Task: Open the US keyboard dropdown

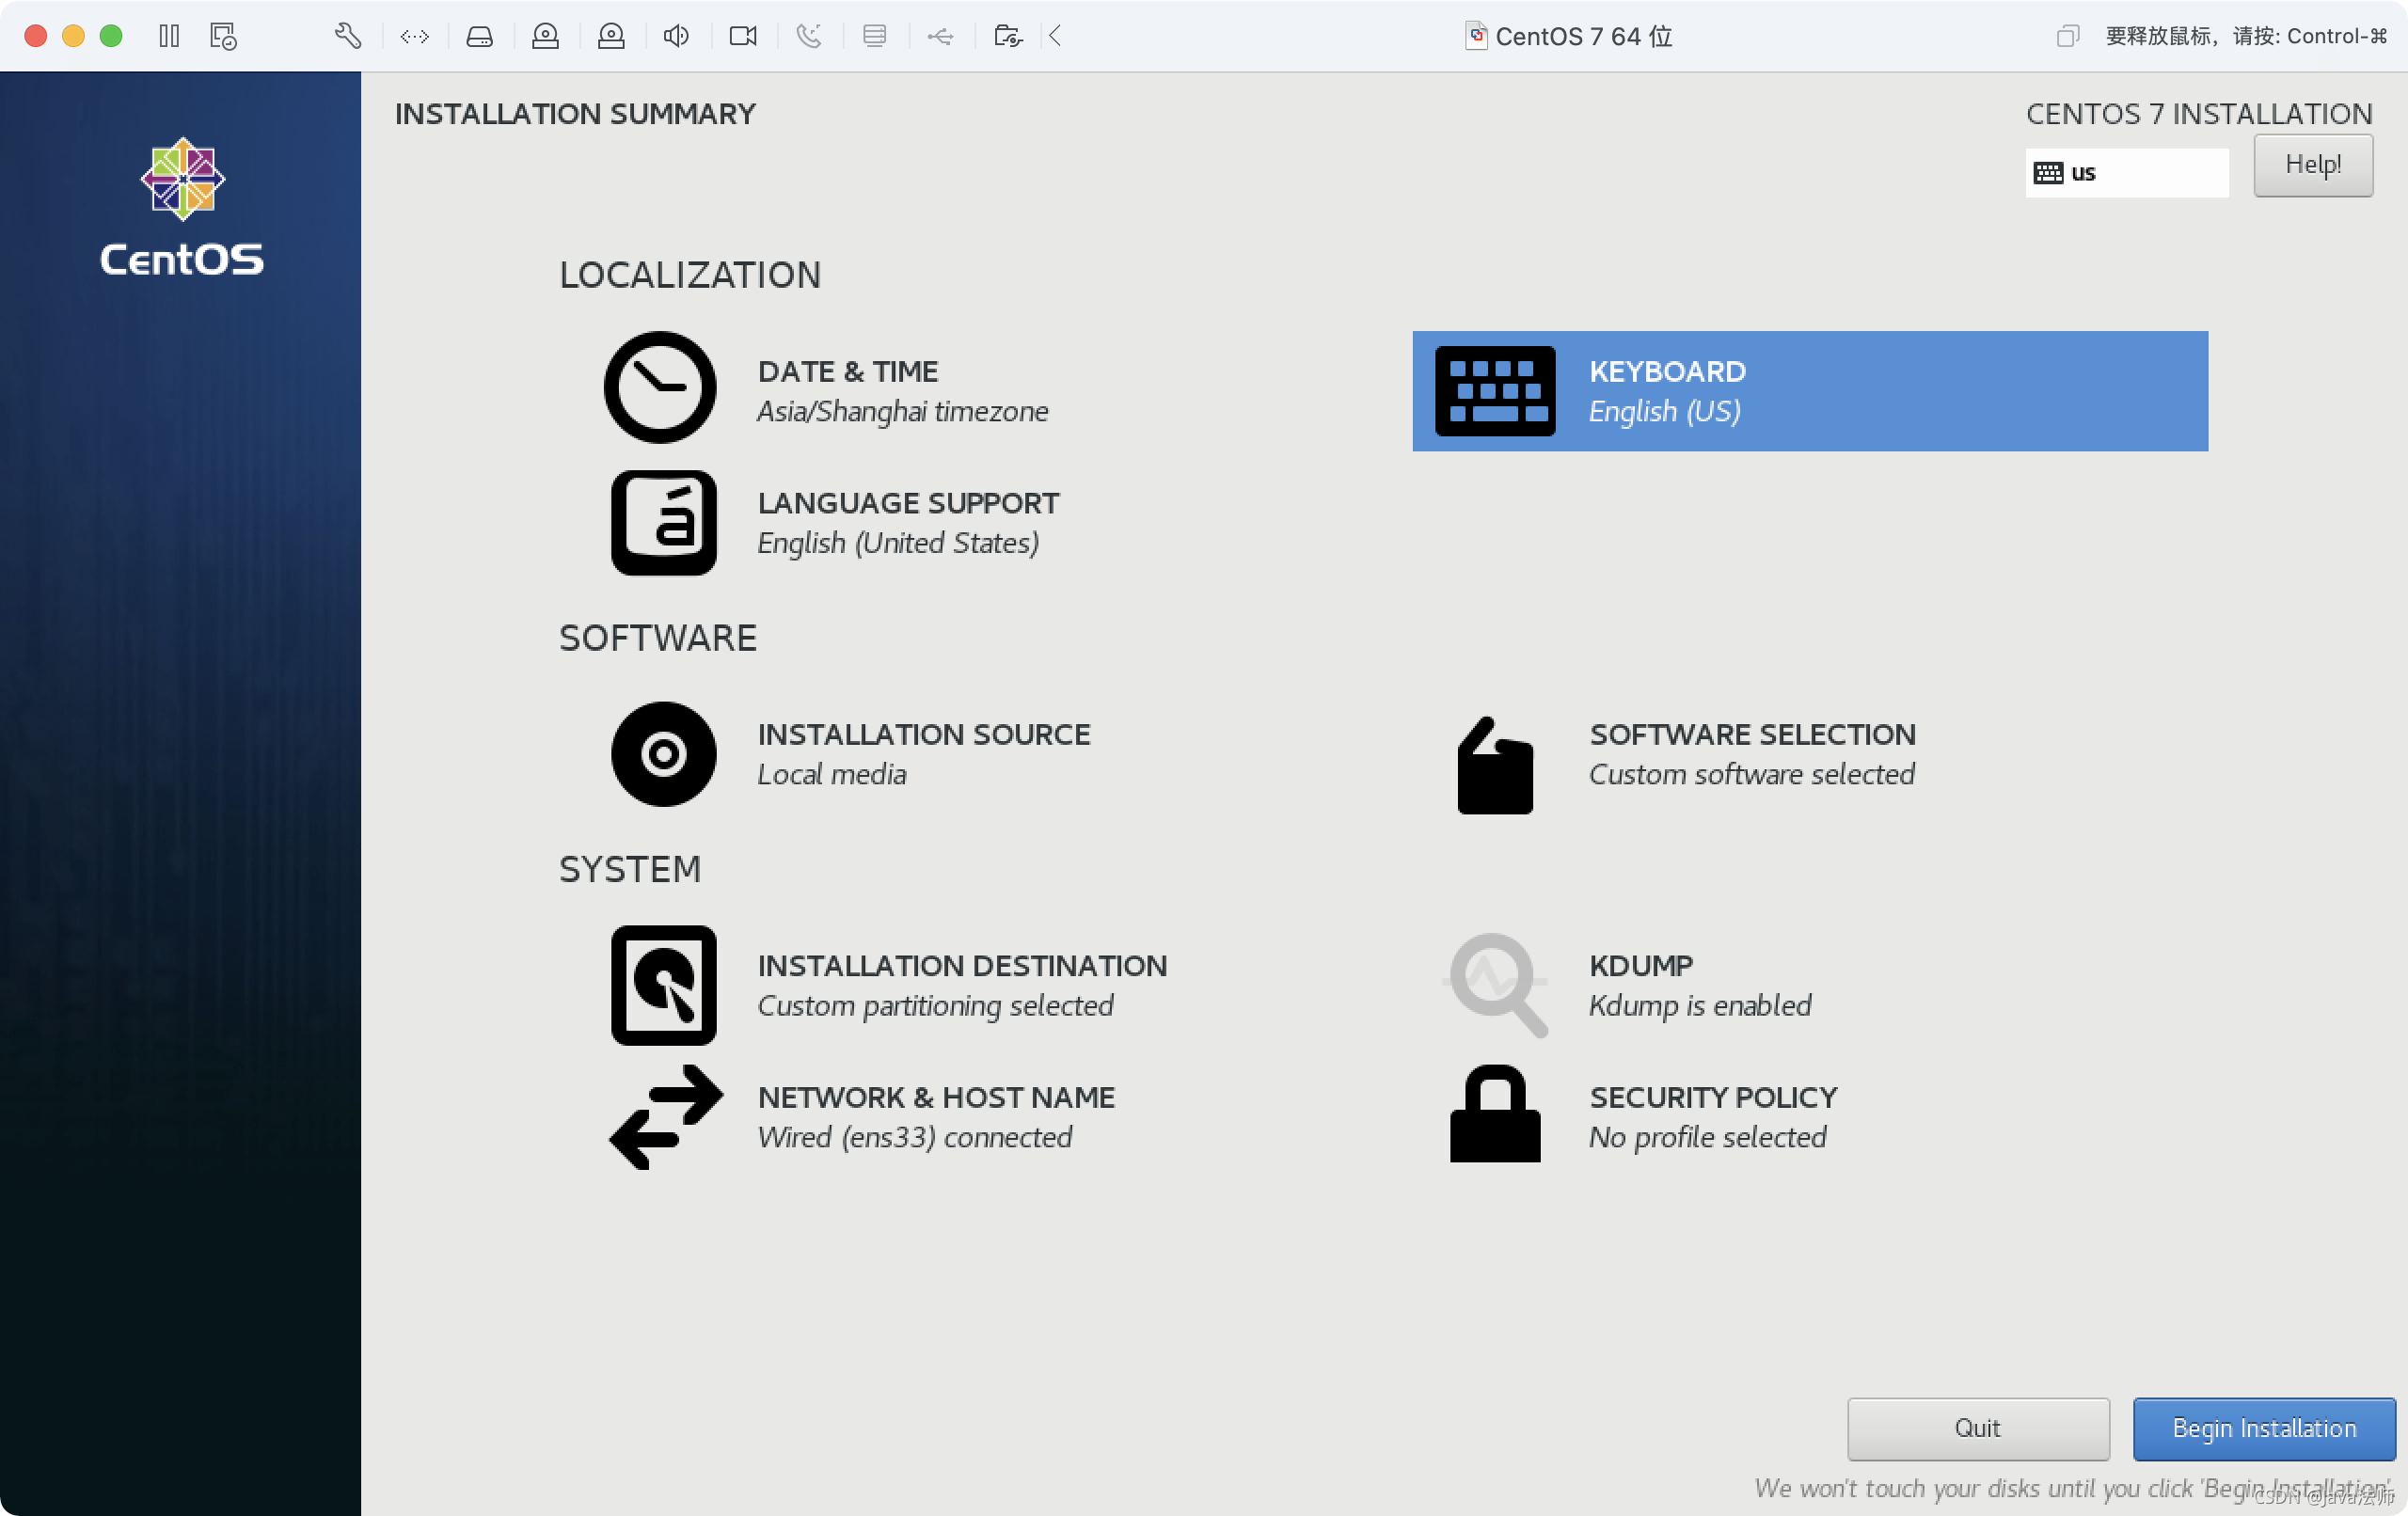Action: 2125,171
